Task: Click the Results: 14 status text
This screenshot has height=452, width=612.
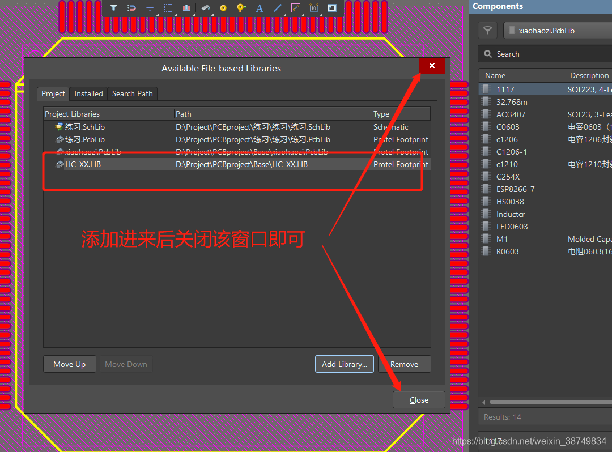Action: (x=502, y=417)
